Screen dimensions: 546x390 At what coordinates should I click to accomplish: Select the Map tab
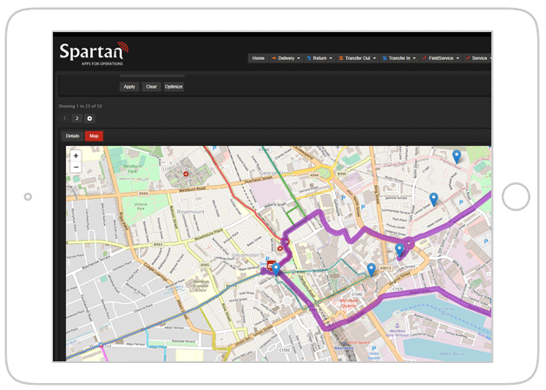pyautogui.click(x=94, y=136)
